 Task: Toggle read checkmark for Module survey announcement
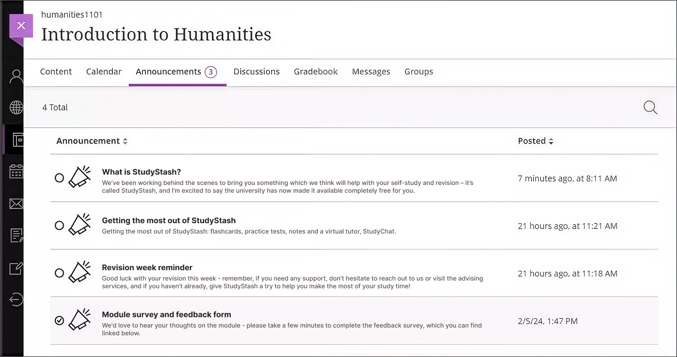(x=60, y=320)
